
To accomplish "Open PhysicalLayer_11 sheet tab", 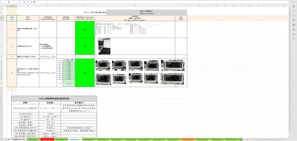I will tap(173, 140).
